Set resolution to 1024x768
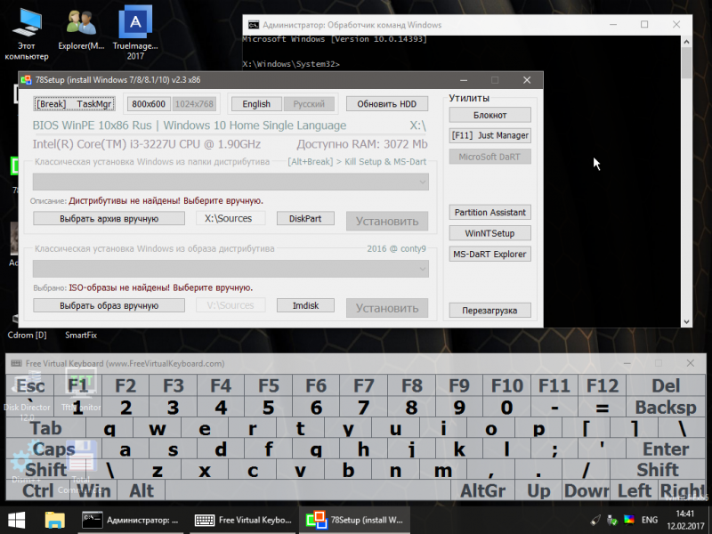The height and width of the screenshot is (534, 712). click(194, 104)
